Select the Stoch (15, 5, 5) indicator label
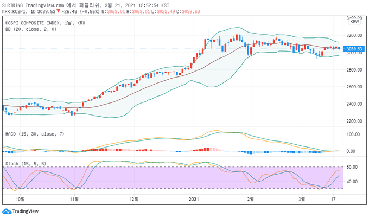 click(26, 164)
